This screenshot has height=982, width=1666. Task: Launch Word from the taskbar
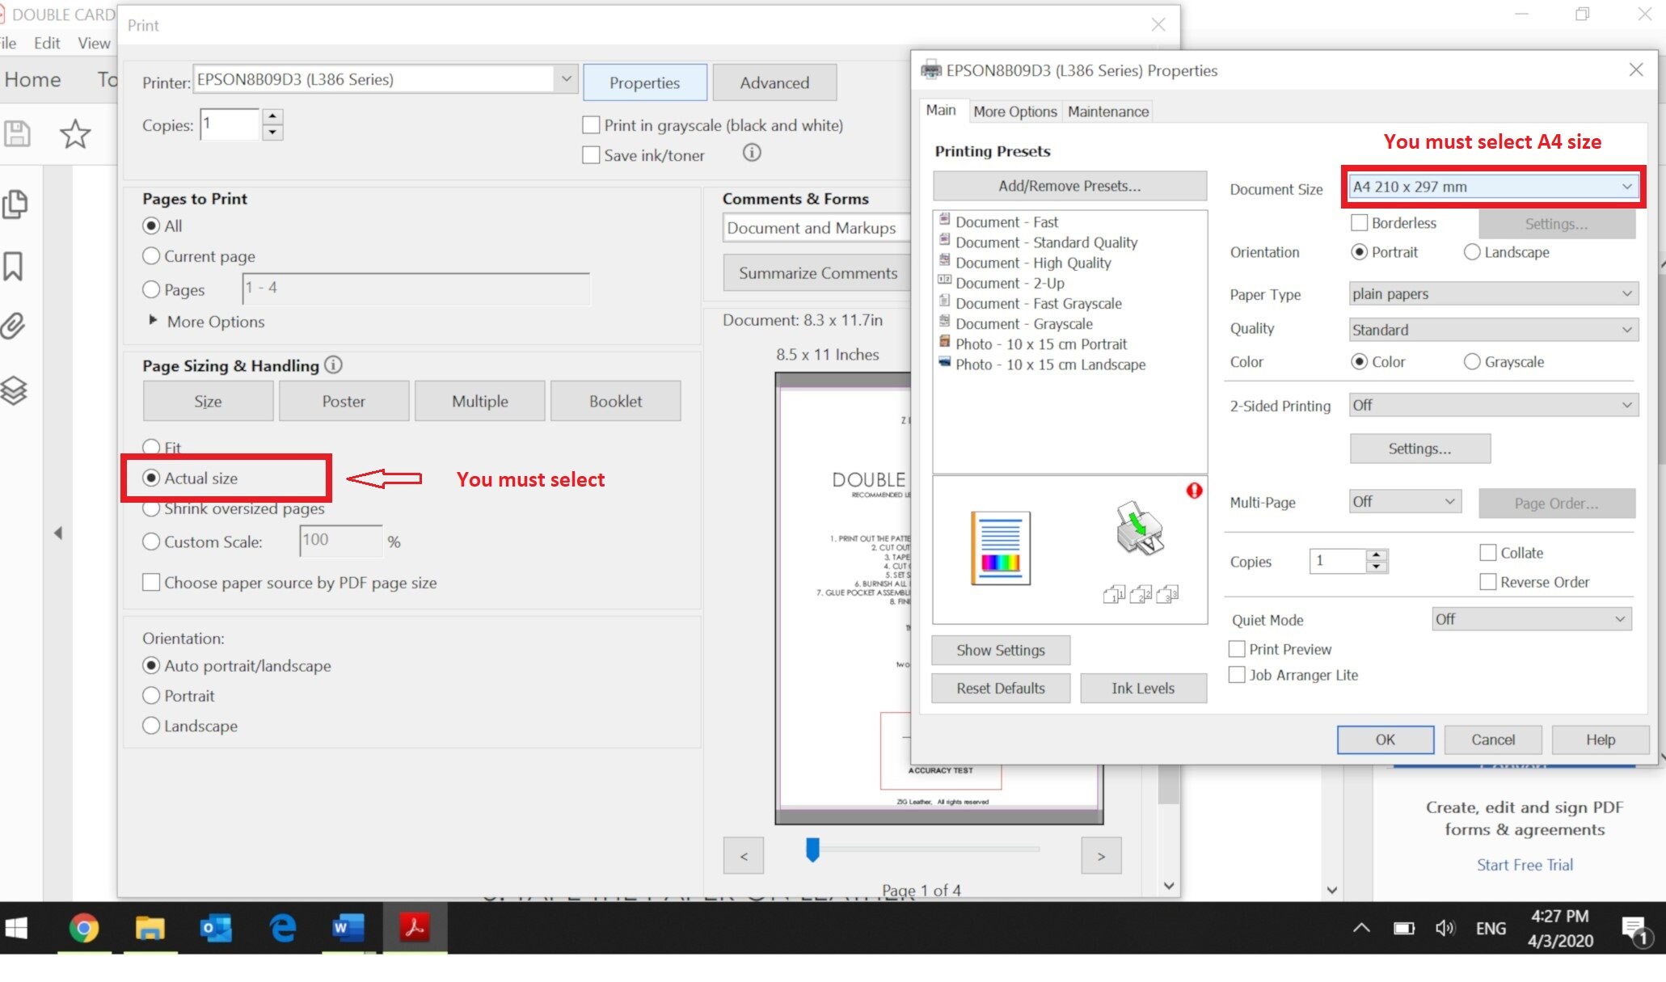click(348, 928)
